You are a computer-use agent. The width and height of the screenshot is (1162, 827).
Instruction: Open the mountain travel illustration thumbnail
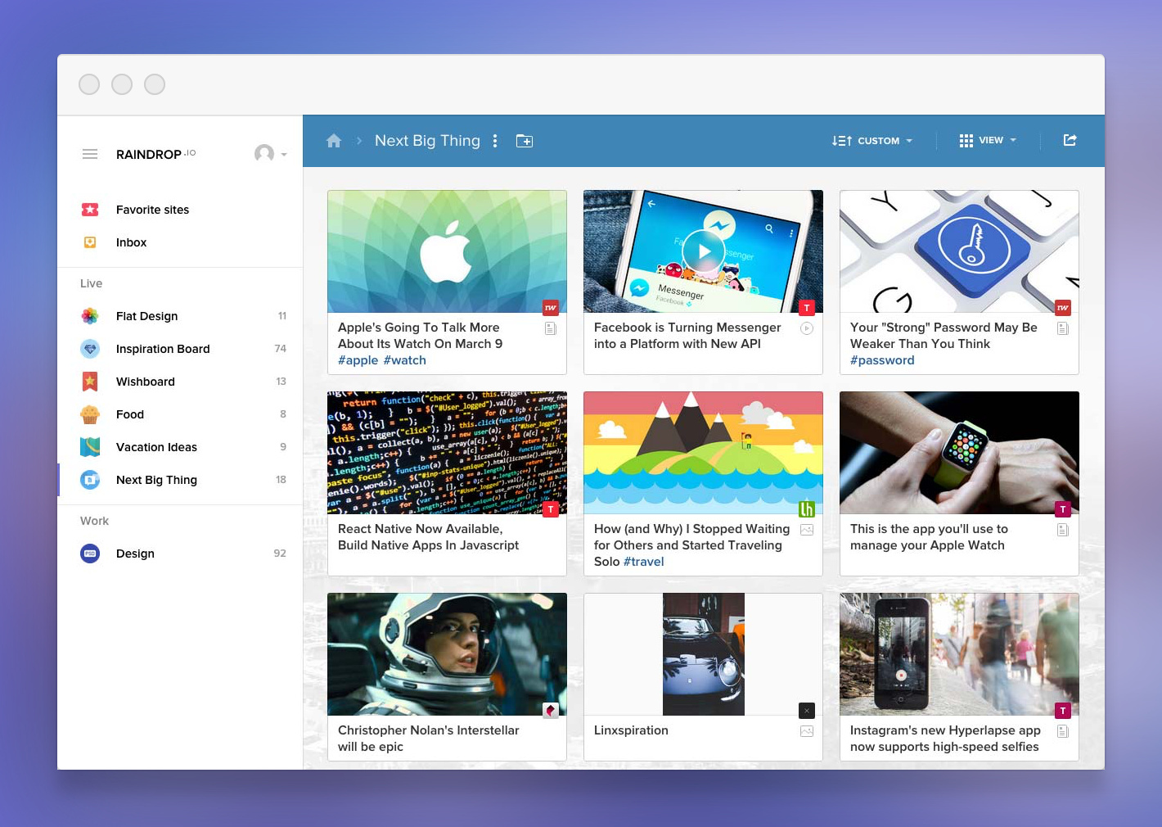[x=703, y=453]
